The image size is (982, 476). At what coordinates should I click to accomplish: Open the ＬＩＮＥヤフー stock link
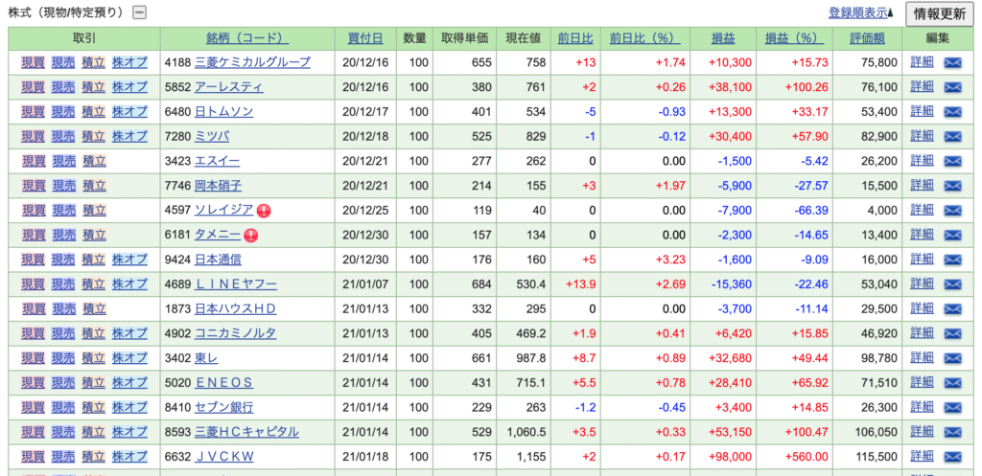coord(236,284)
